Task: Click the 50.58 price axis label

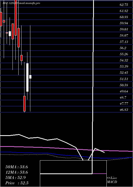Action: pyautogui.click(x=124, y=85)
